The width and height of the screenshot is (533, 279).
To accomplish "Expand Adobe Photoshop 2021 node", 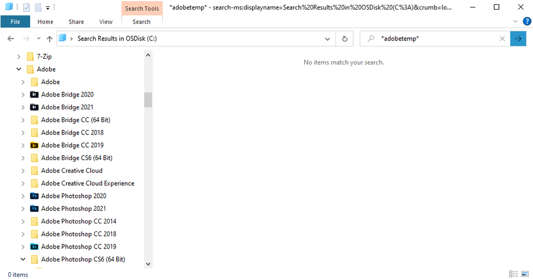I will click(x=23, y=209).
